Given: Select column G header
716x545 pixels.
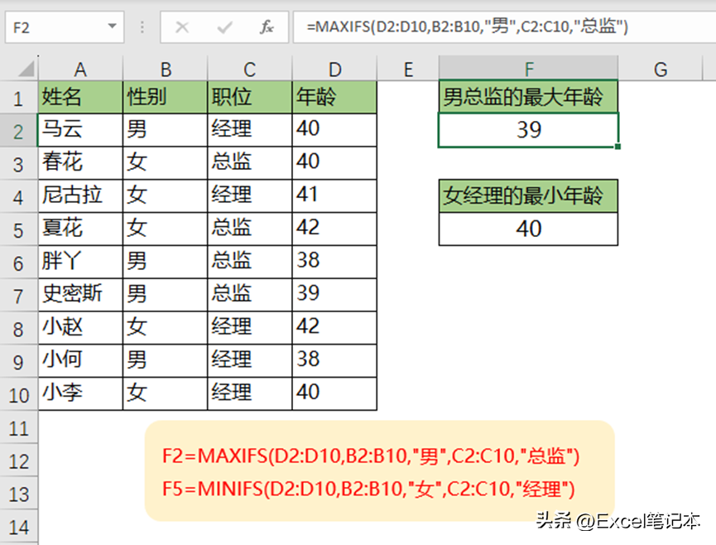Looking at the screenshot, I should [661, 69].
